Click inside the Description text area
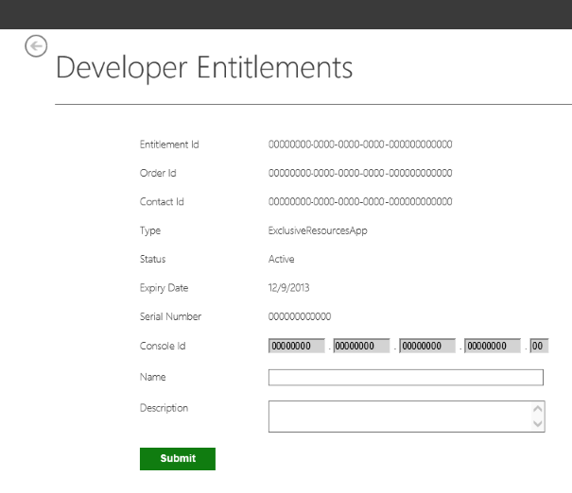Image resolution: width=572 pixels, height=493 pixels. point(400,416)
